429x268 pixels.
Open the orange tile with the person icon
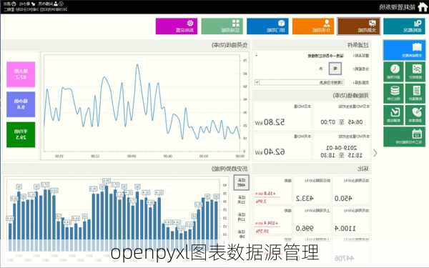click(313, 26)
